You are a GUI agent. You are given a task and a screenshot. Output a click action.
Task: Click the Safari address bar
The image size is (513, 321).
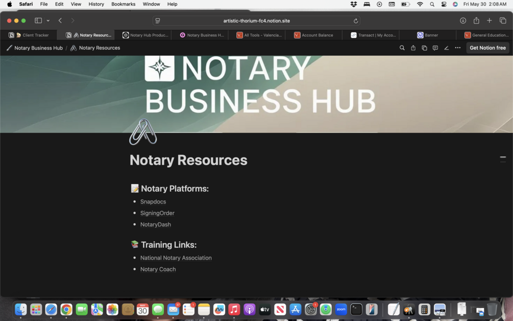[256, 20]
